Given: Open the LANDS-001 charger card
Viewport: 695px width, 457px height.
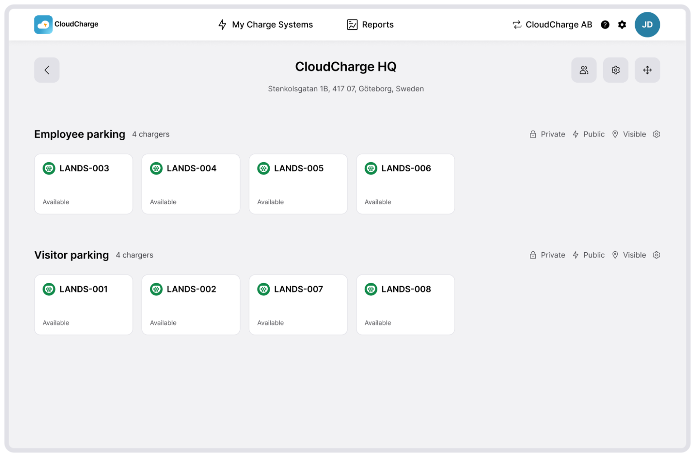Looking at the screenshot, I should (x=83, y=304).
